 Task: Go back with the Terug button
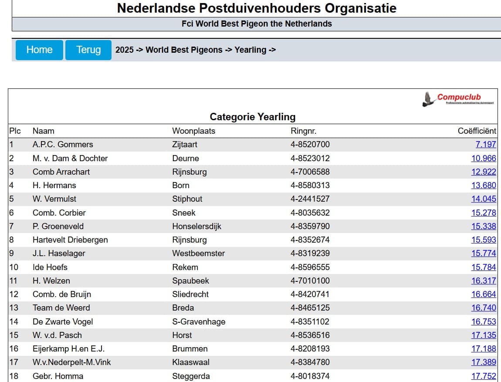click(x=88, y=50)
